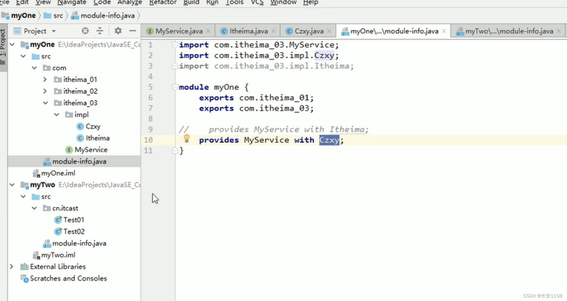Screen dimensions: 567x301
Task: Fold the module block at line 5
Action: tap(175, 87)
